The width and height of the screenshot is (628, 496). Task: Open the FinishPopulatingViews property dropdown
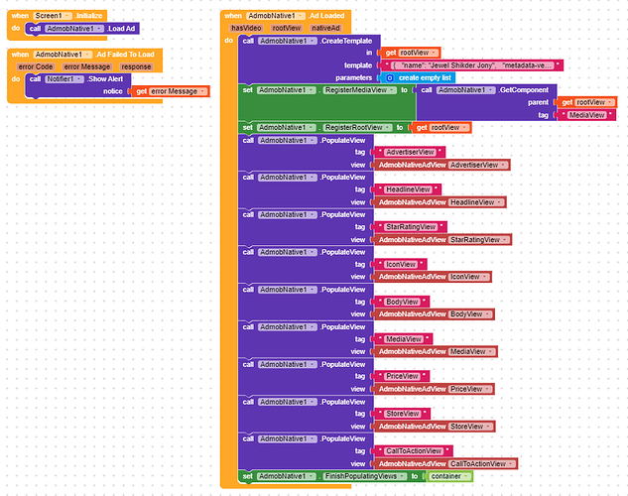pyautogui.click(x=365, y=476)
